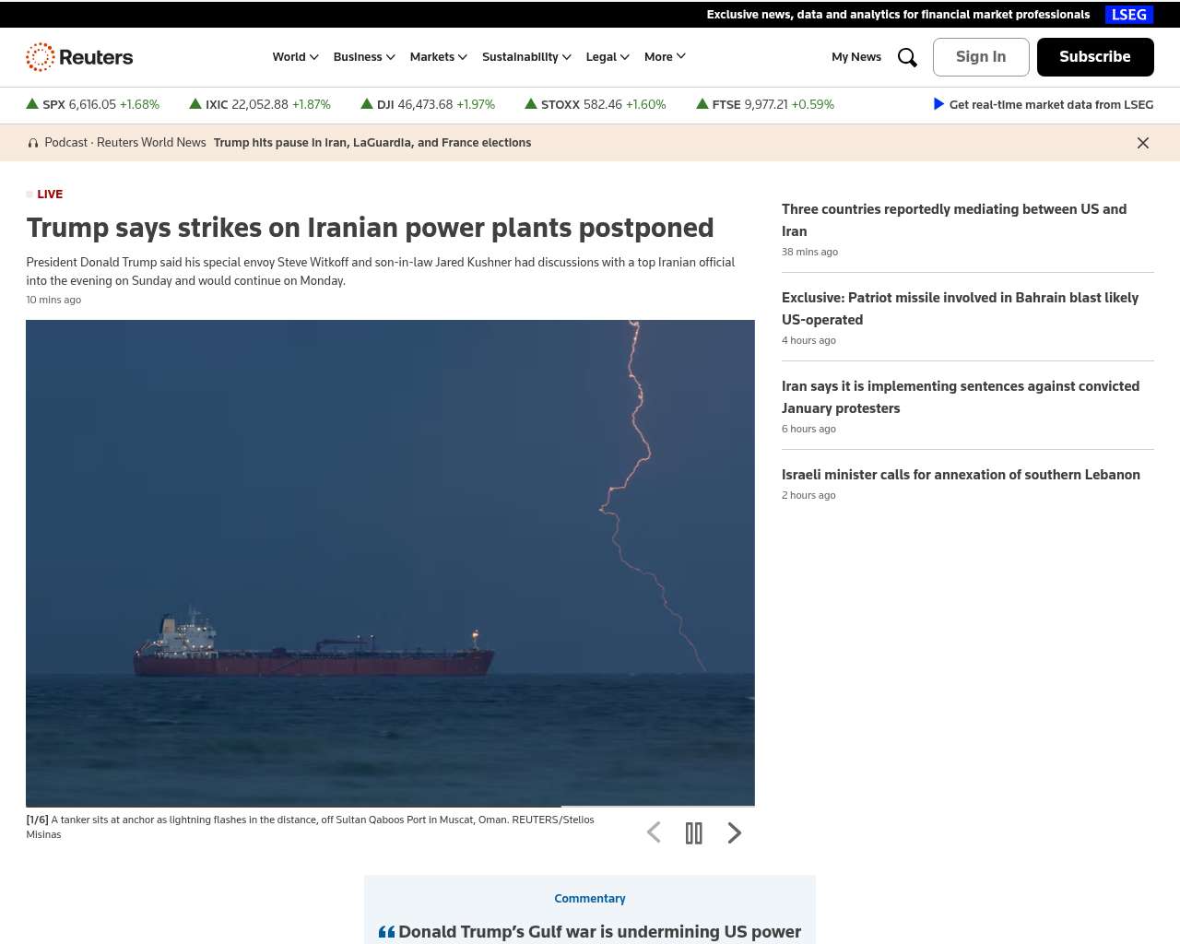1180x944 pixels.
Task: Advance to next slideshow image
Action: click(735, 832)
